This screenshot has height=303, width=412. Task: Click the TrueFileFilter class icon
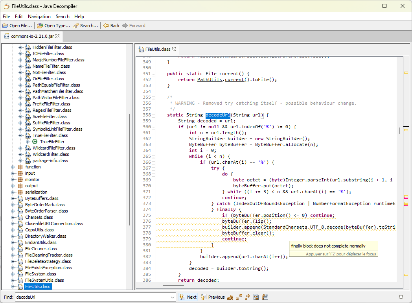click(x=35, y=142)
